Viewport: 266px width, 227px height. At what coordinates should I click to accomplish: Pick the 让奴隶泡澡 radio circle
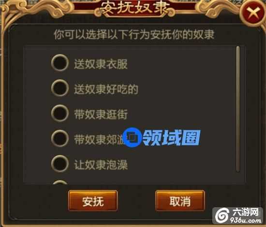pos(60,164)
